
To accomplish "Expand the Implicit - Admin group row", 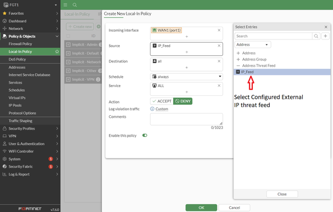I will pos(68,45).
